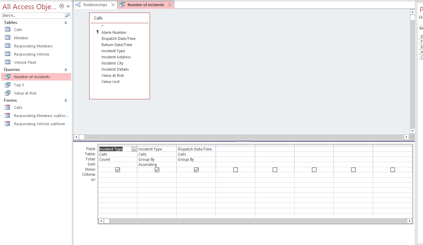Open the Vehicle Fleet table icon

pyautogui.click(x=12, y=62)
